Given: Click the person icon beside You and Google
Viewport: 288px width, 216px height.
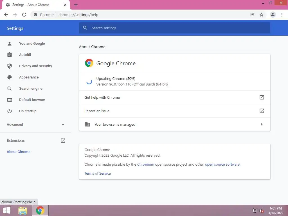Looking at the screenshot, I should click(10, 44).
